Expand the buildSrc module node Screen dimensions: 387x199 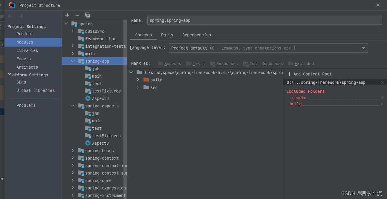(x=73, y=31)
